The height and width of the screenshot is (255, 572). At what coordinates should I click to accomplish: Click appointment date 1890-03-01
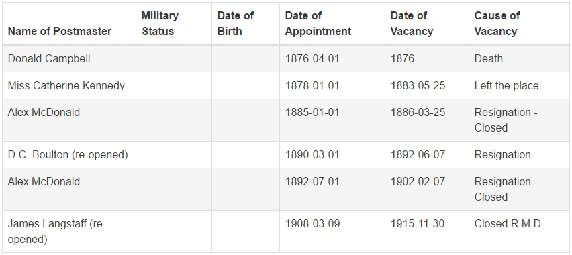point(312,155)
